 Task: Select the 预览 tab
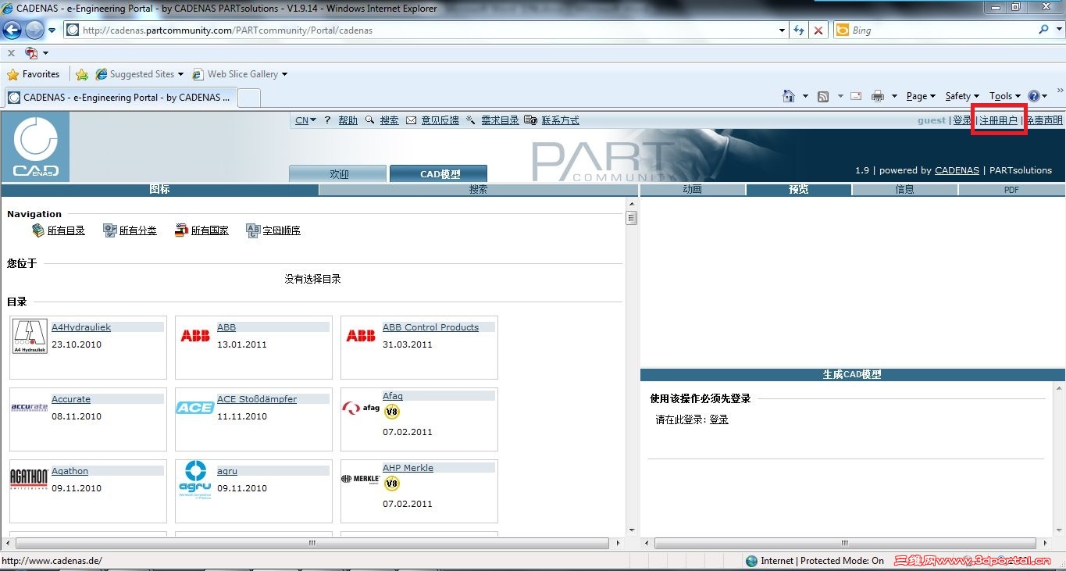point(799,190)
